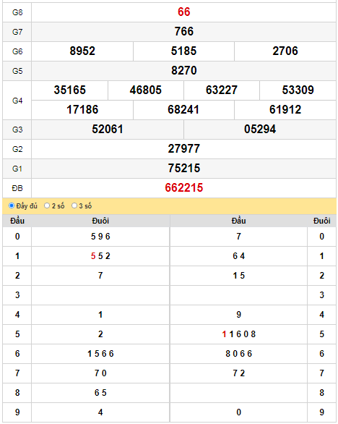The width and height of the screenshot is (338, 424).
Task: Click G3 number 05294
Action: point(260,130)
